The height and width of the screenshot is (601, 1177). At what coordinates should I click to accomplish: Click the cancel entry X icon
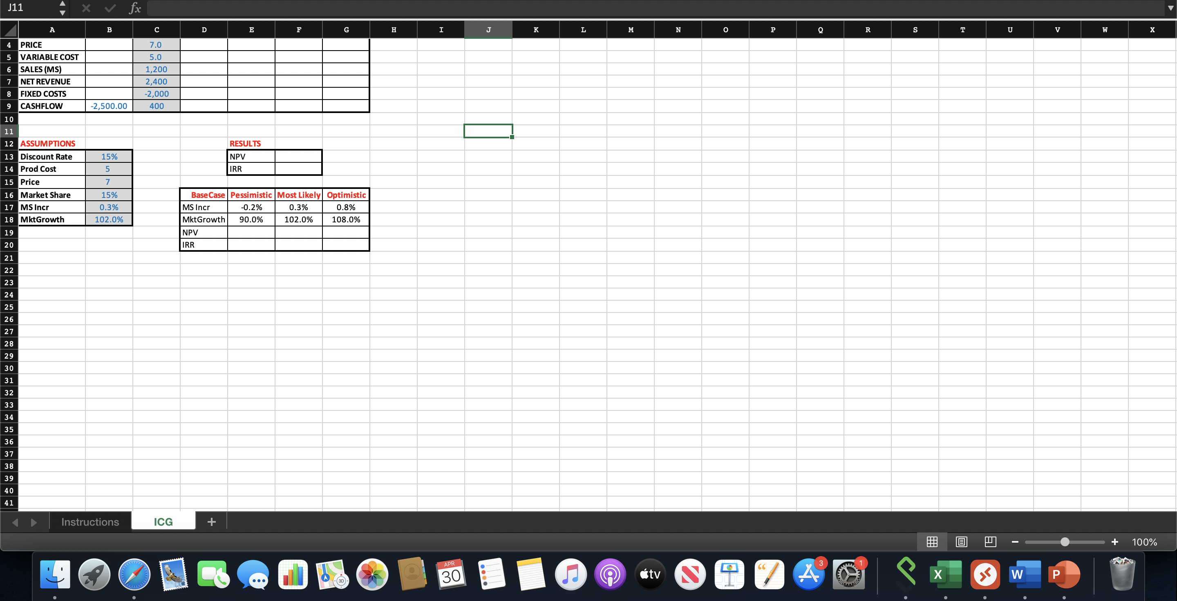[x=86, y=8]
